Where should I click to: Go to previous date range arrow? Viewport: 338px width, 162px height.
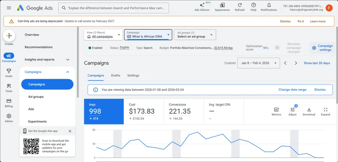point(285,63)
